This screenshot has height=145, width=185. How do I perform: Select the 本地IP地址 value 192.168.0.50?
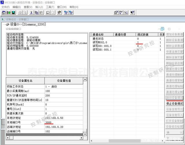coord(54,118)
